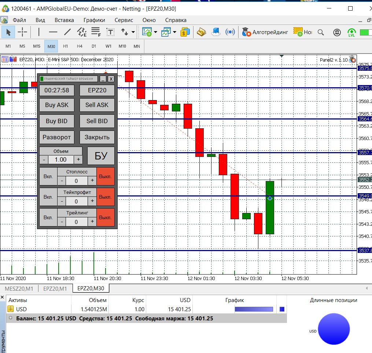The image size is (372, 353).
Task: Click Sell ASK on trading panel
Action: coord(97,105)
